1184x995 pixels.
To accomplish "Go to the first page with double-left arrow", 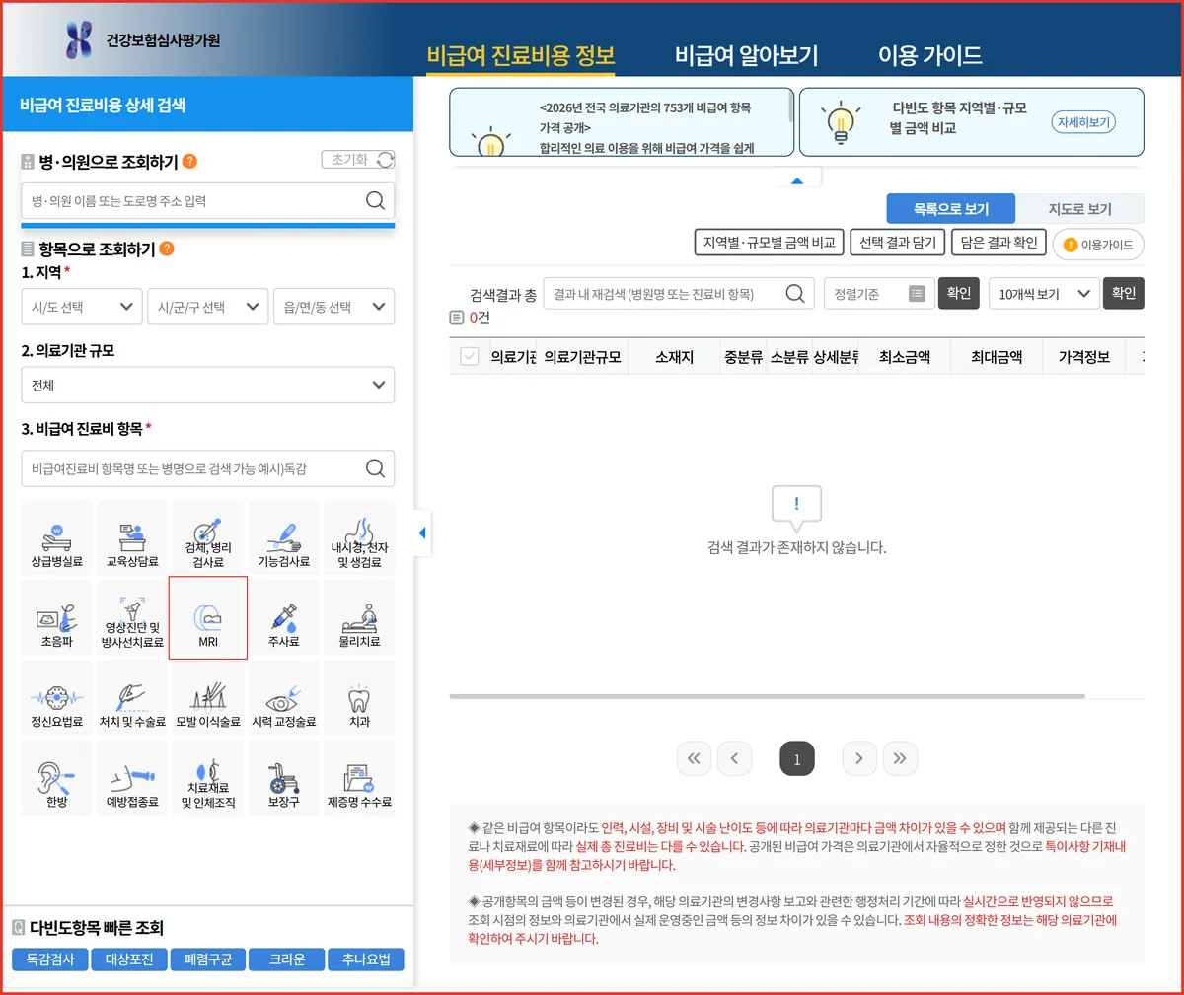I will [694, 758].
